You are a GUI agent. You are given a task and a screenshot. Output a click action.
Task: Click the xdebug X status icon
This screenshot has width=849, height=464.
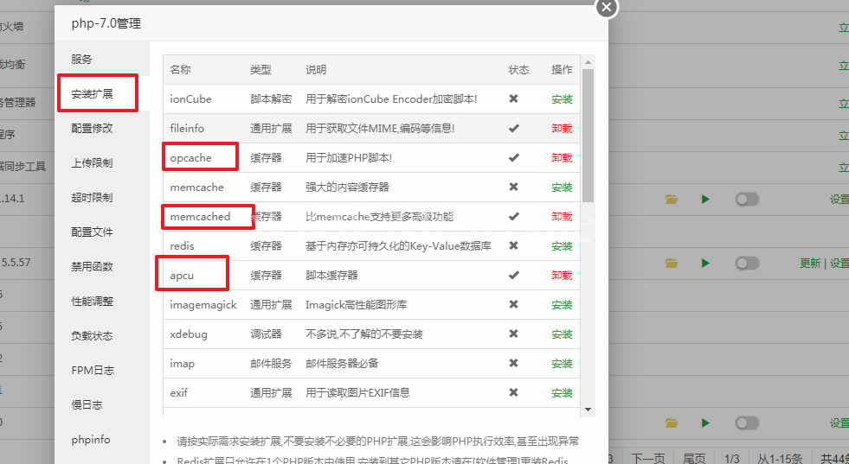point(513,334)
